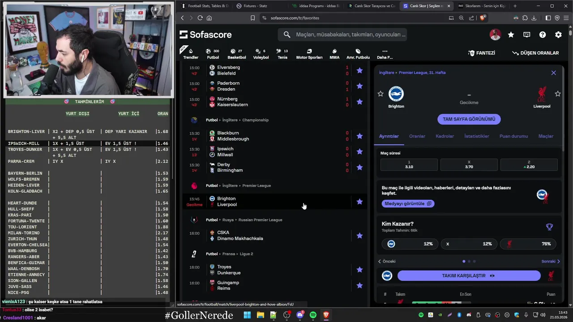Image resolution: width=573 pixels, height=322 pixels.
Task: Open browser downloads
Action: pos(534,18)
